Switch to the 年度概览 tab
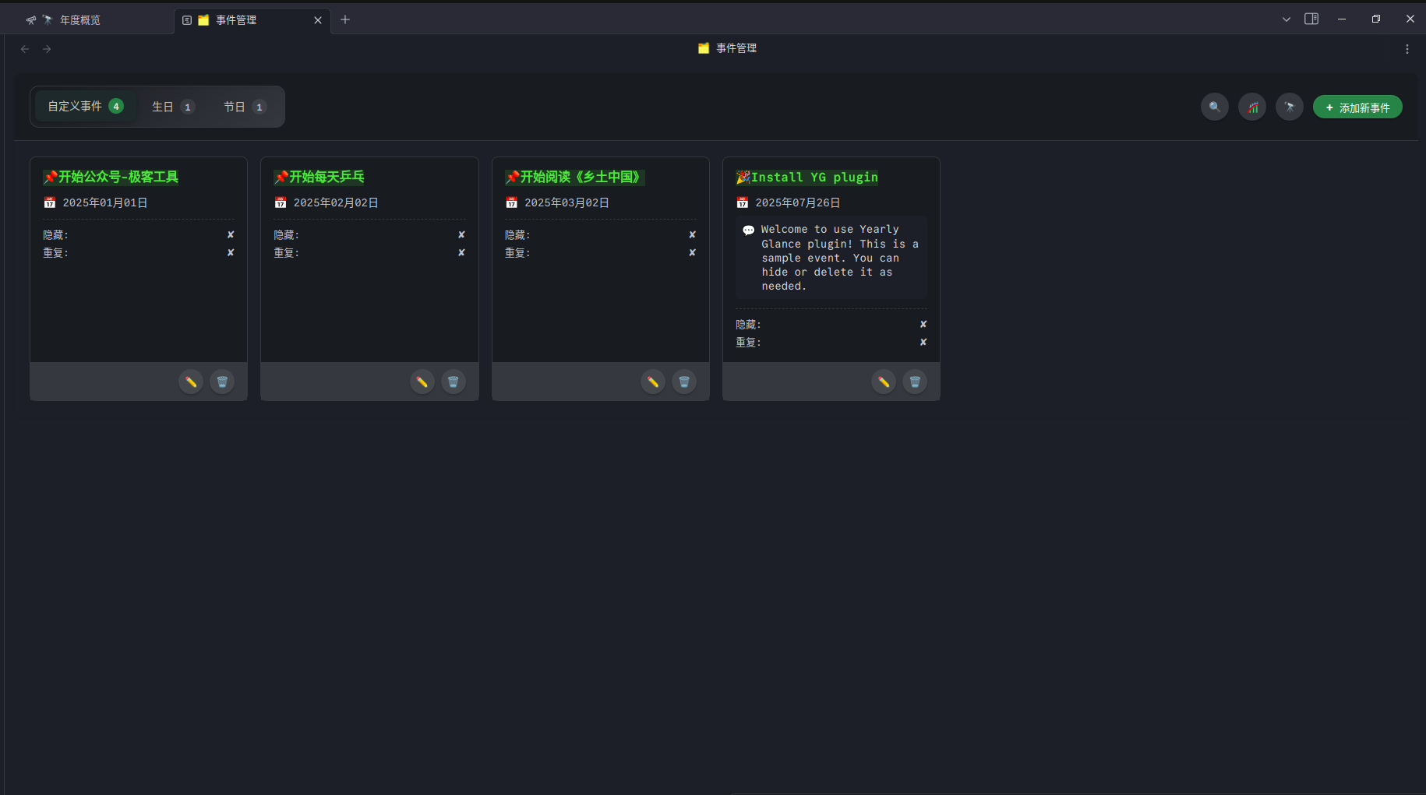This screenshot has height=795, width=1426. pyautogui.click(x=80, y=20)
